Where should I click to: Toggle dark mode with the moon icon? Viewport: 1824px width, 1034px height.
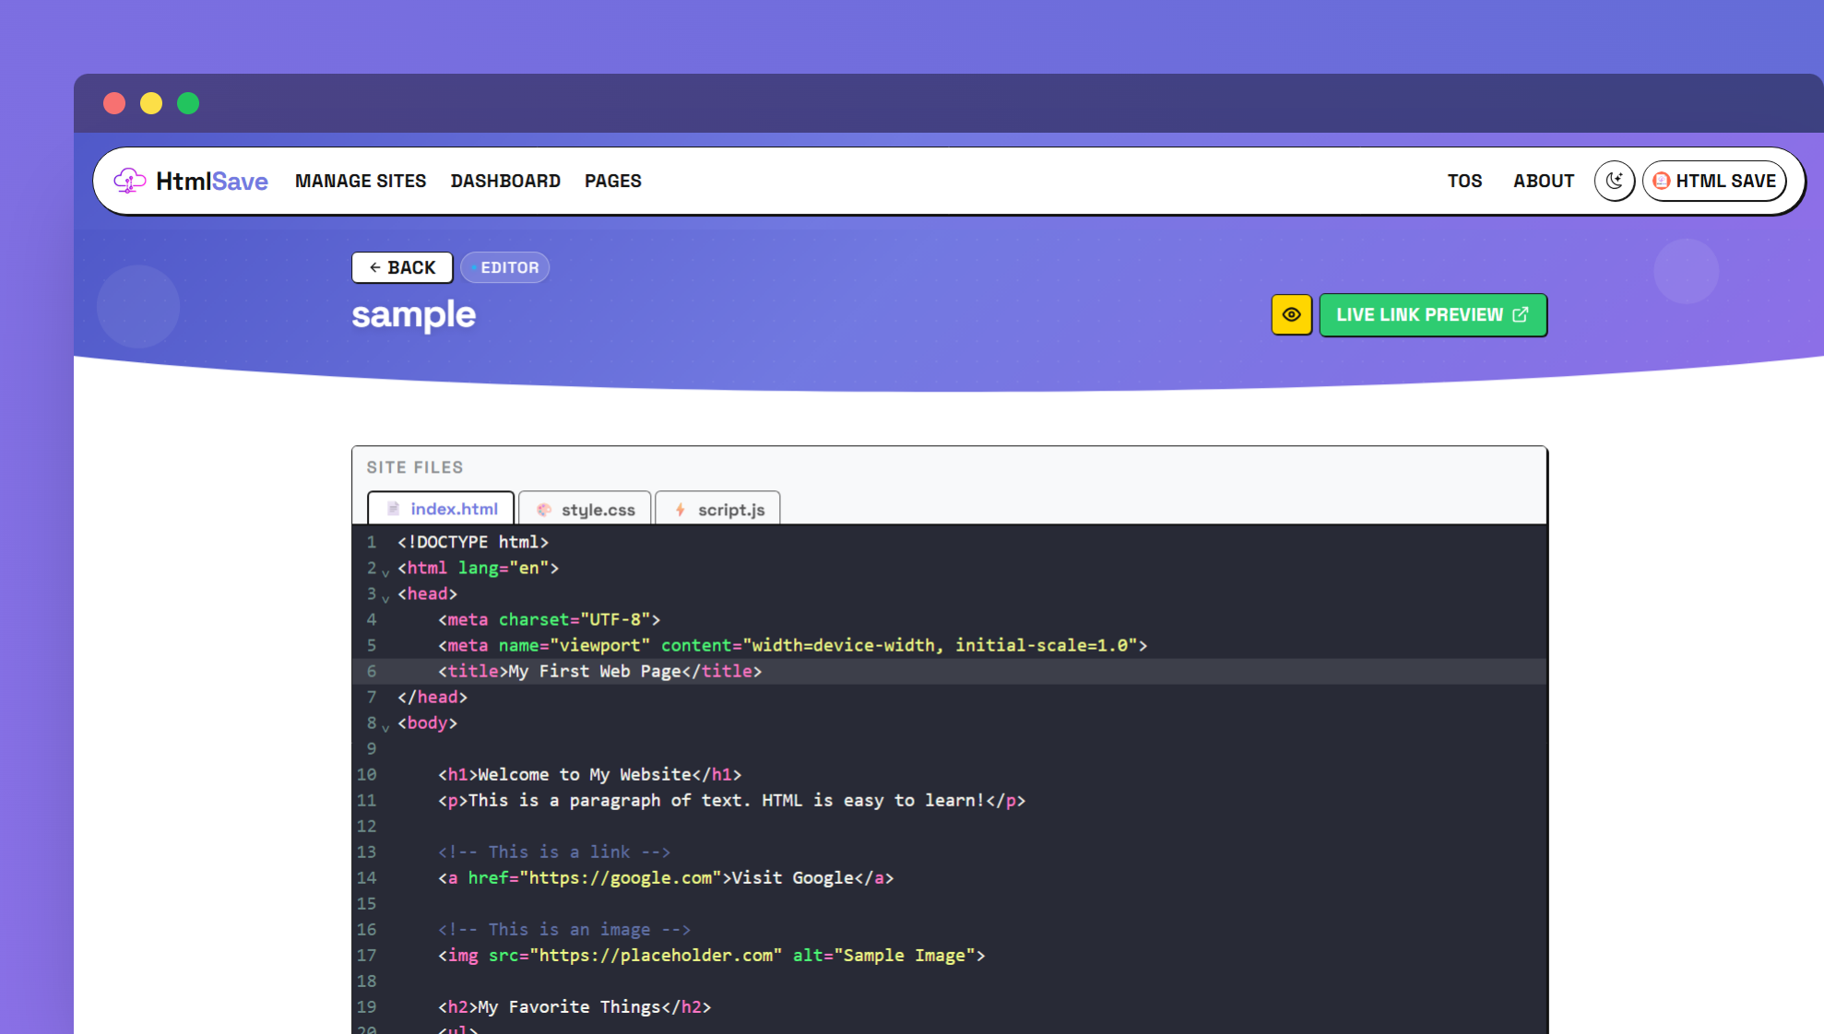pyautogui.click(x=1614, y=181)
